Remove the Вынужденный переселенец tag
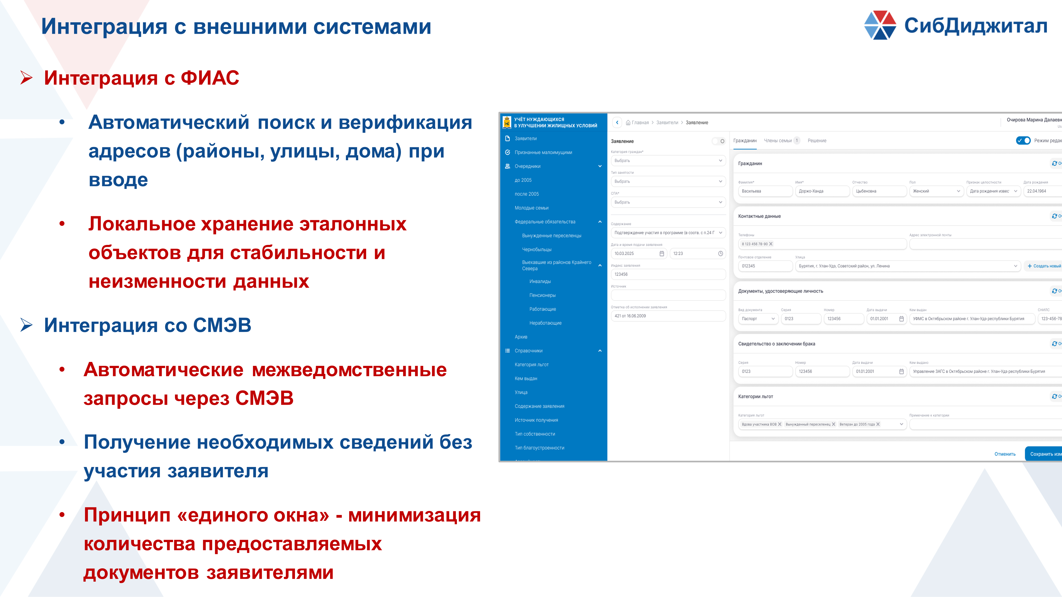1062x597 pixels. 833,424
